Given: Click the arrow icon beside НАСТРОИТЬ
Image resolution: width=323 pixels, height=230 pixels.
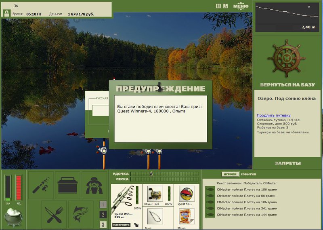Looking at the screenshot, I should 136,225.
